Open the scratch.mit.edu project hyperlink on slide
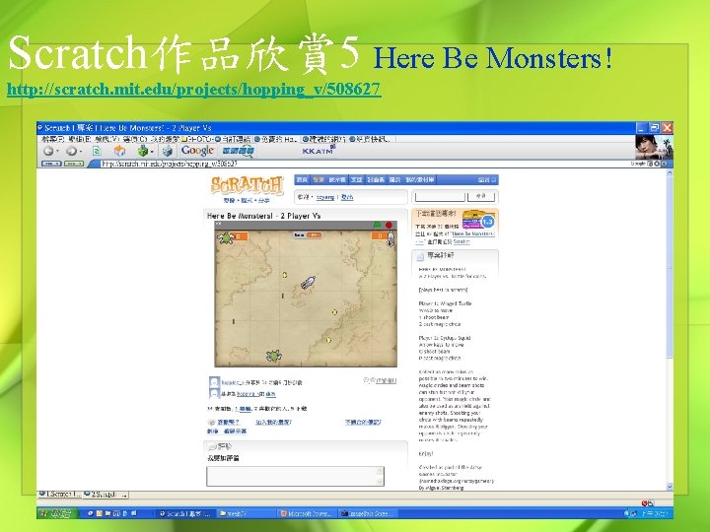Screen dimensions: 710x532 pyautogui.click(x=194, y=89)
